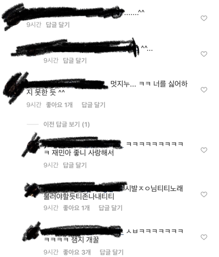Like the second comment ending with ^^...
219x257 pixels.
click(x=204, y=54)
